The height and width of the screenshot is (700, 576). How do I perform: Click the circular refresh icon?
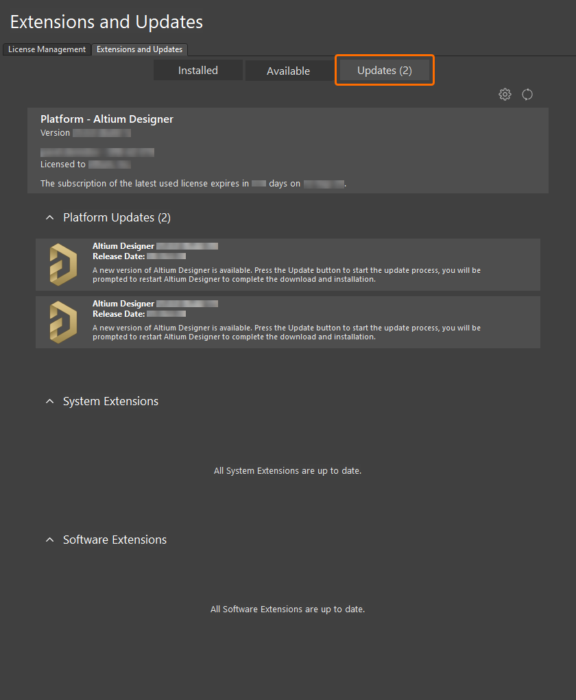(527, 94)
